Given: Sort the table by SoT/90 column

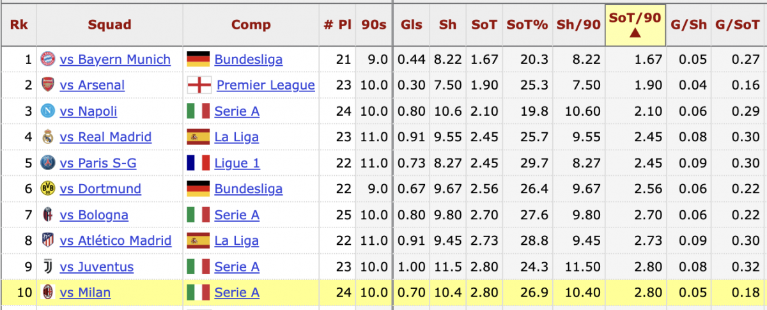Looking at the screenshot, I should pos(635,25).
